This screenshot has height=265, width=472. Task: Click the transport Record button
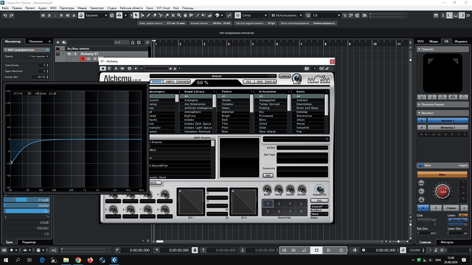(341, 250)
